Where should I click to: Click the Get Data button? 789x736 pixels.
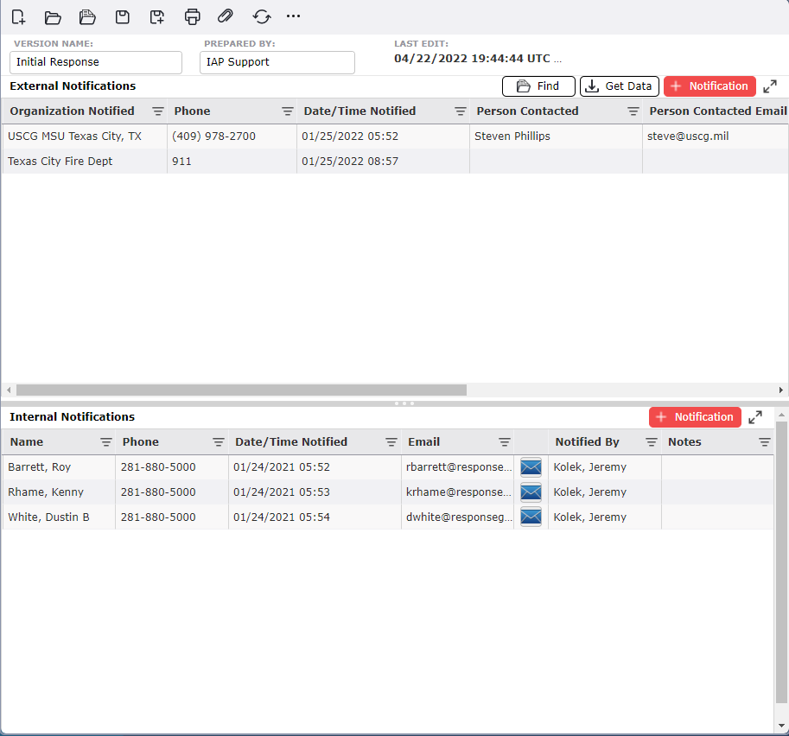click(619, 86)
